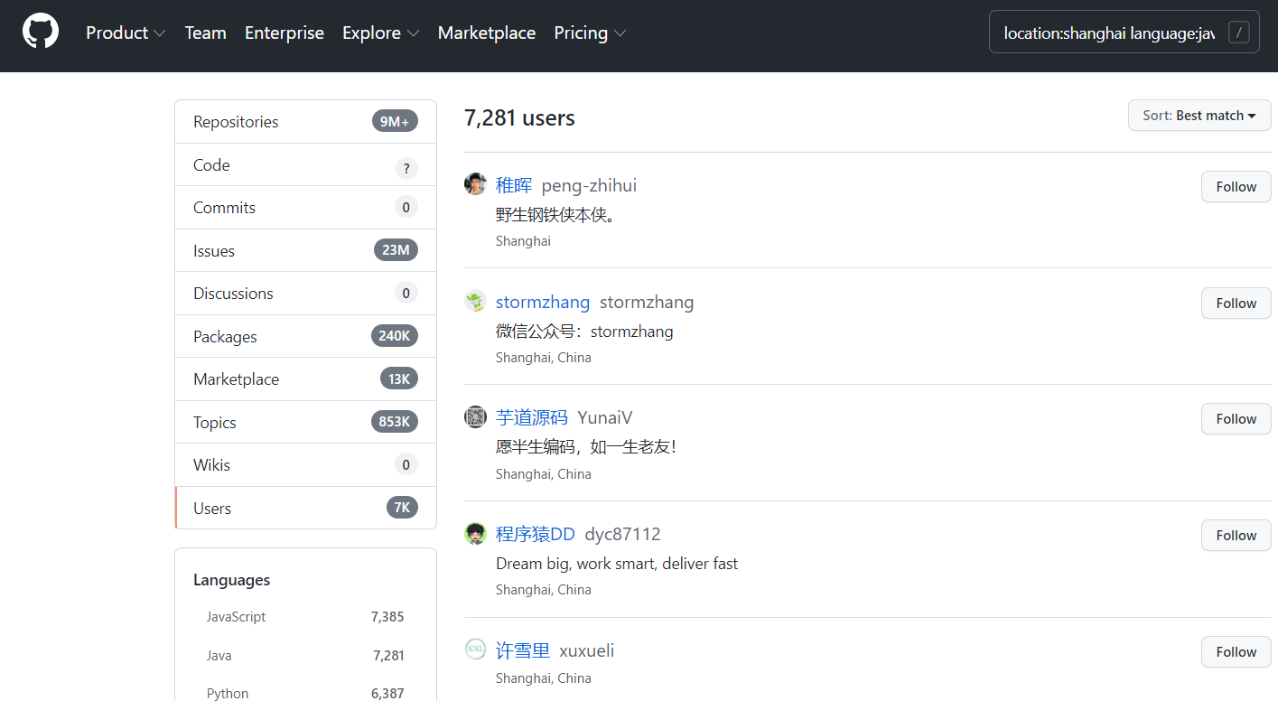The image size is (1278, 701).
Task: Follow user dyc87112
Action: click(1236, 536)
